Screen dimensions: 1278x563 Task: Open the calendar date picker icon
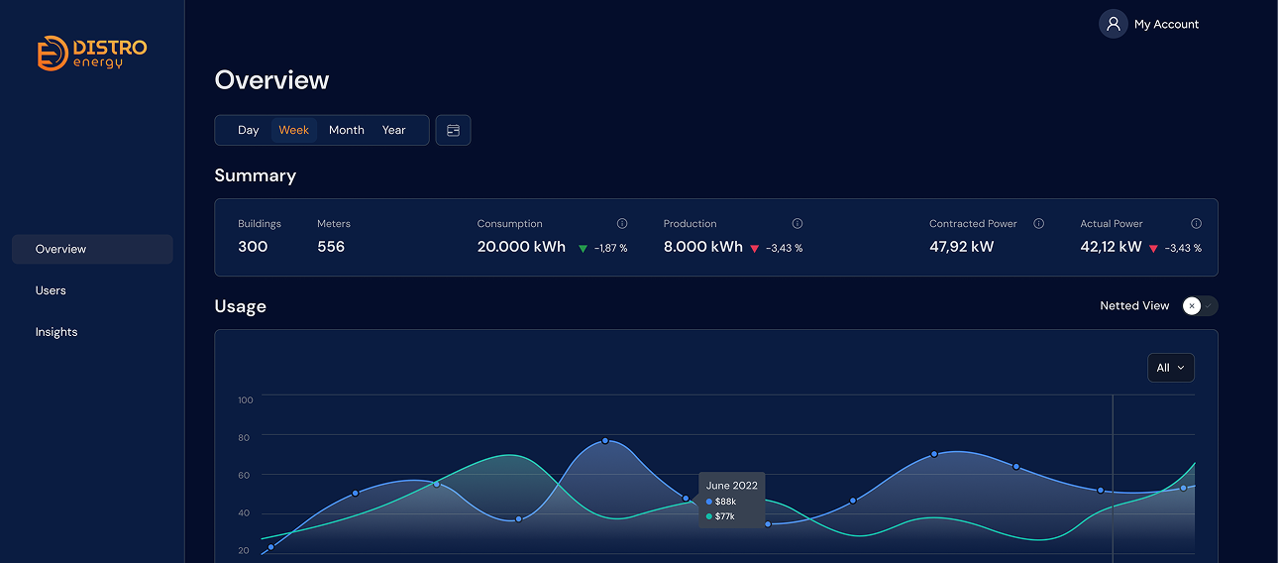tap(453, 130)
